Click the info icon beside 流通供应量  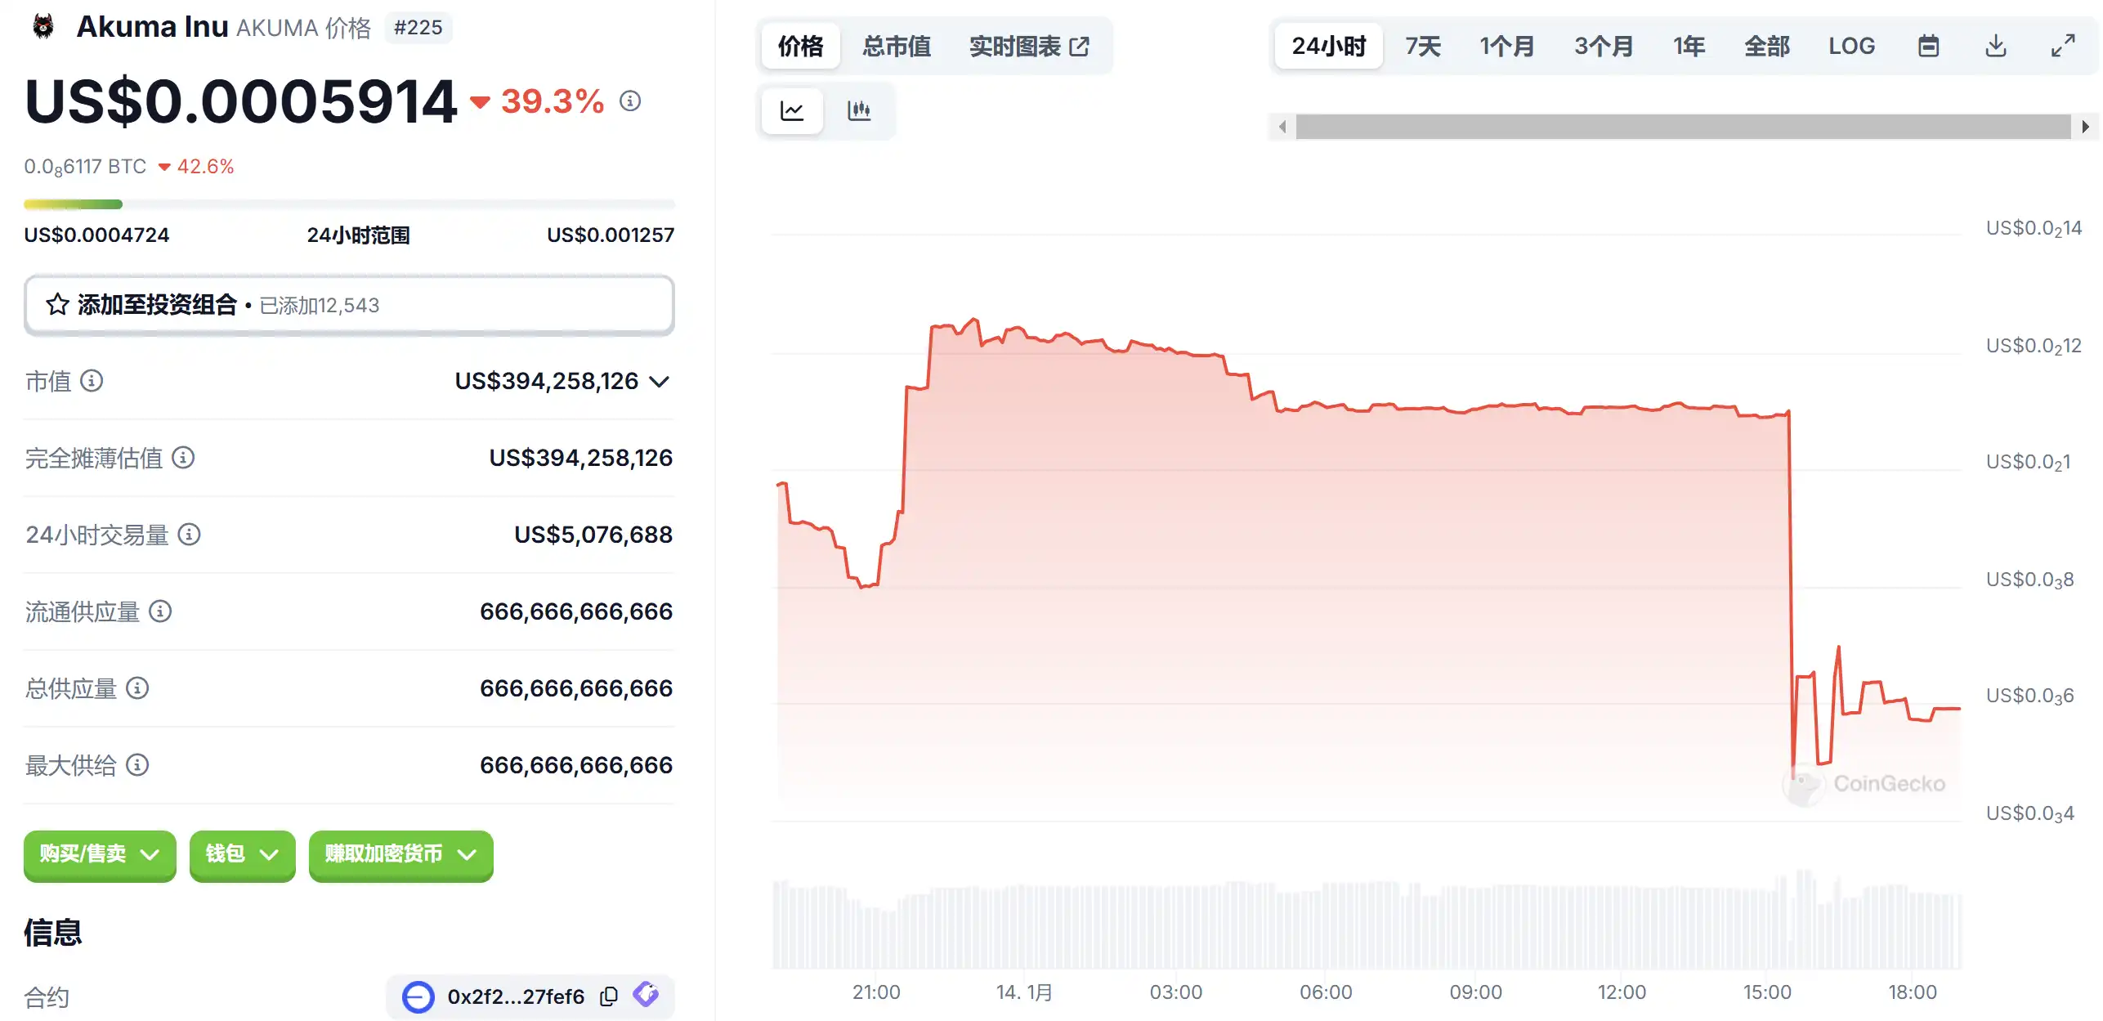coord(160,611)
